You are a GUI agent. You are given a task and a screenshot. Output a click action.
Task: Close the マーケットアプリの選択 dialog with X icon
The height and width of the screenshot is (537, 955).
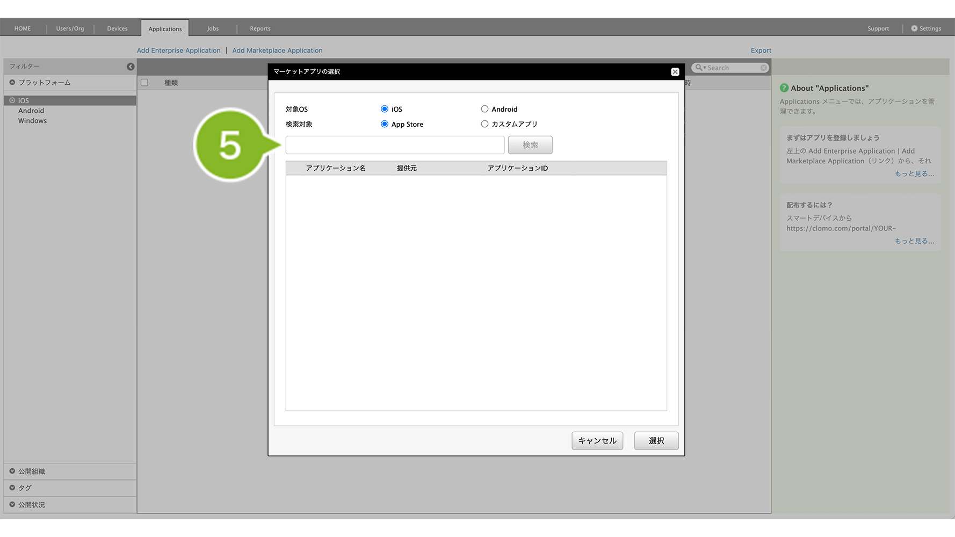click(675, 72)
